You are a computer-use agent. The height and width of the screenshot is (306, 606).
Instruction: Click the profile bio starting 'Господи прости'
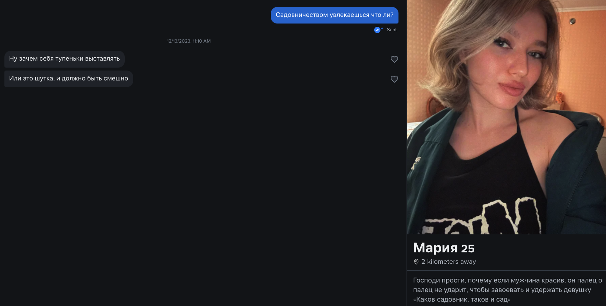(507, 290)
